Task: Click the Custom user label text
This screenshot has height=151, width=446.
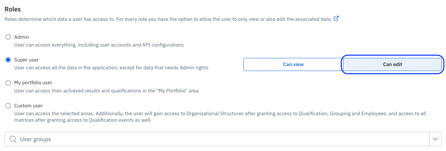Action: coord(28,106)
